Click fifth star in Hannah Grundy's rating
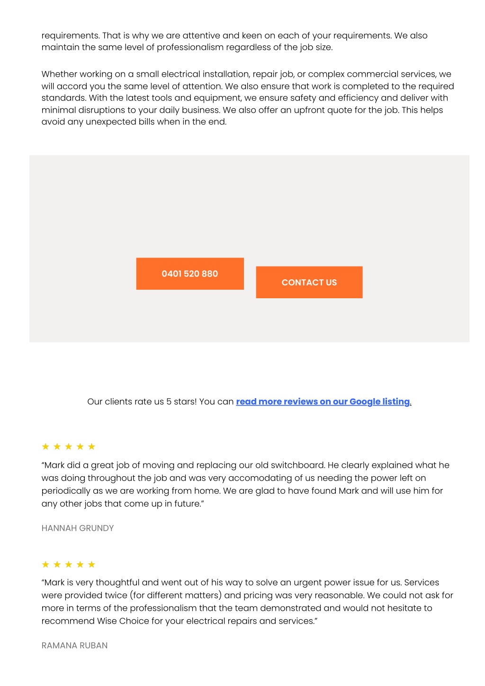This screenshot has height=686, width=485. click(92, 446)
